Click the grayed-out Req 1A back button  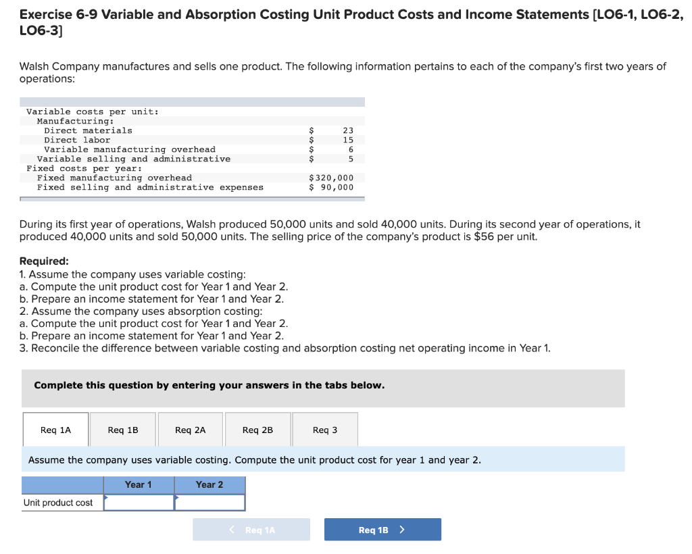pos(251,529)
